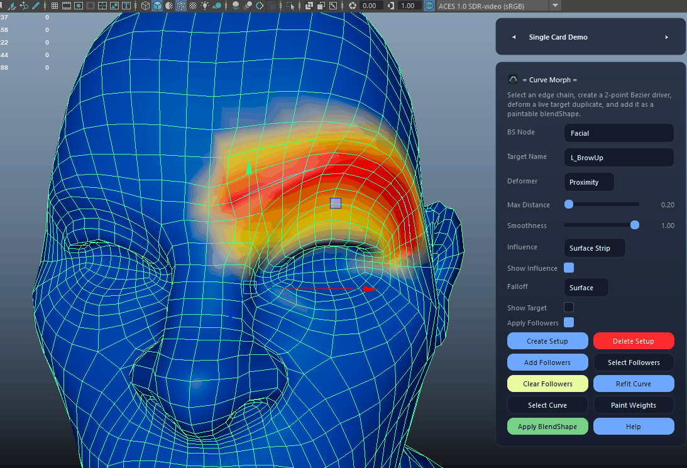Screen dimensions: 687x468
Task: Toggle the safe action frame icon
Action: (114, 6)
